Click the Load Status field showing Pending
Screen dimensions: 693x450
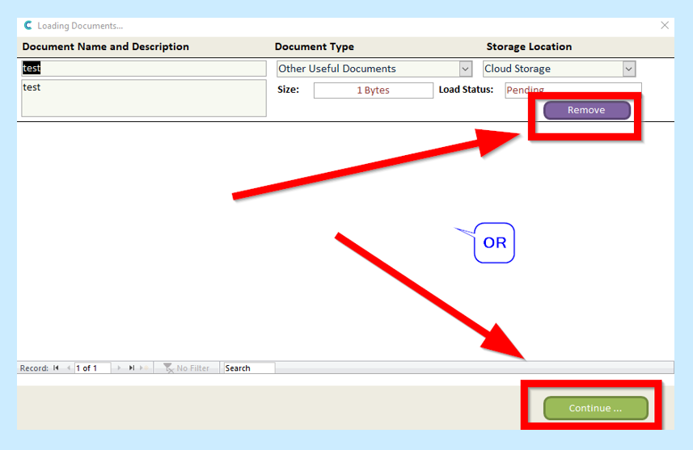click(573, 90)
